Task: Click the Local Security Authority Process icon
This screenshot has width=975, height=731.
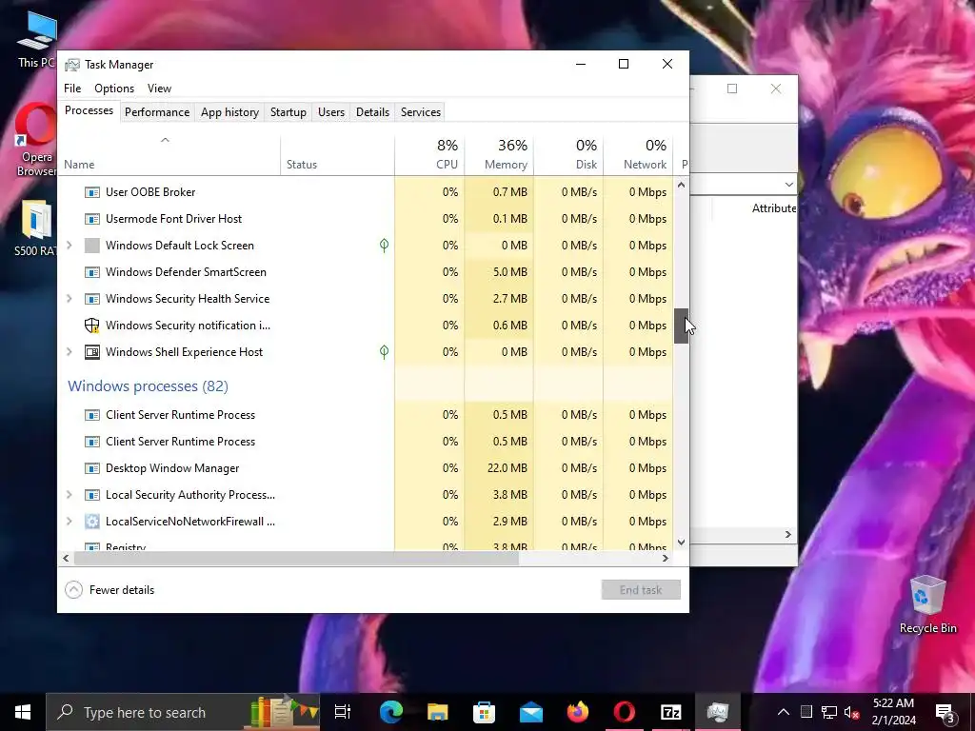Action: [x=92, y=495]
